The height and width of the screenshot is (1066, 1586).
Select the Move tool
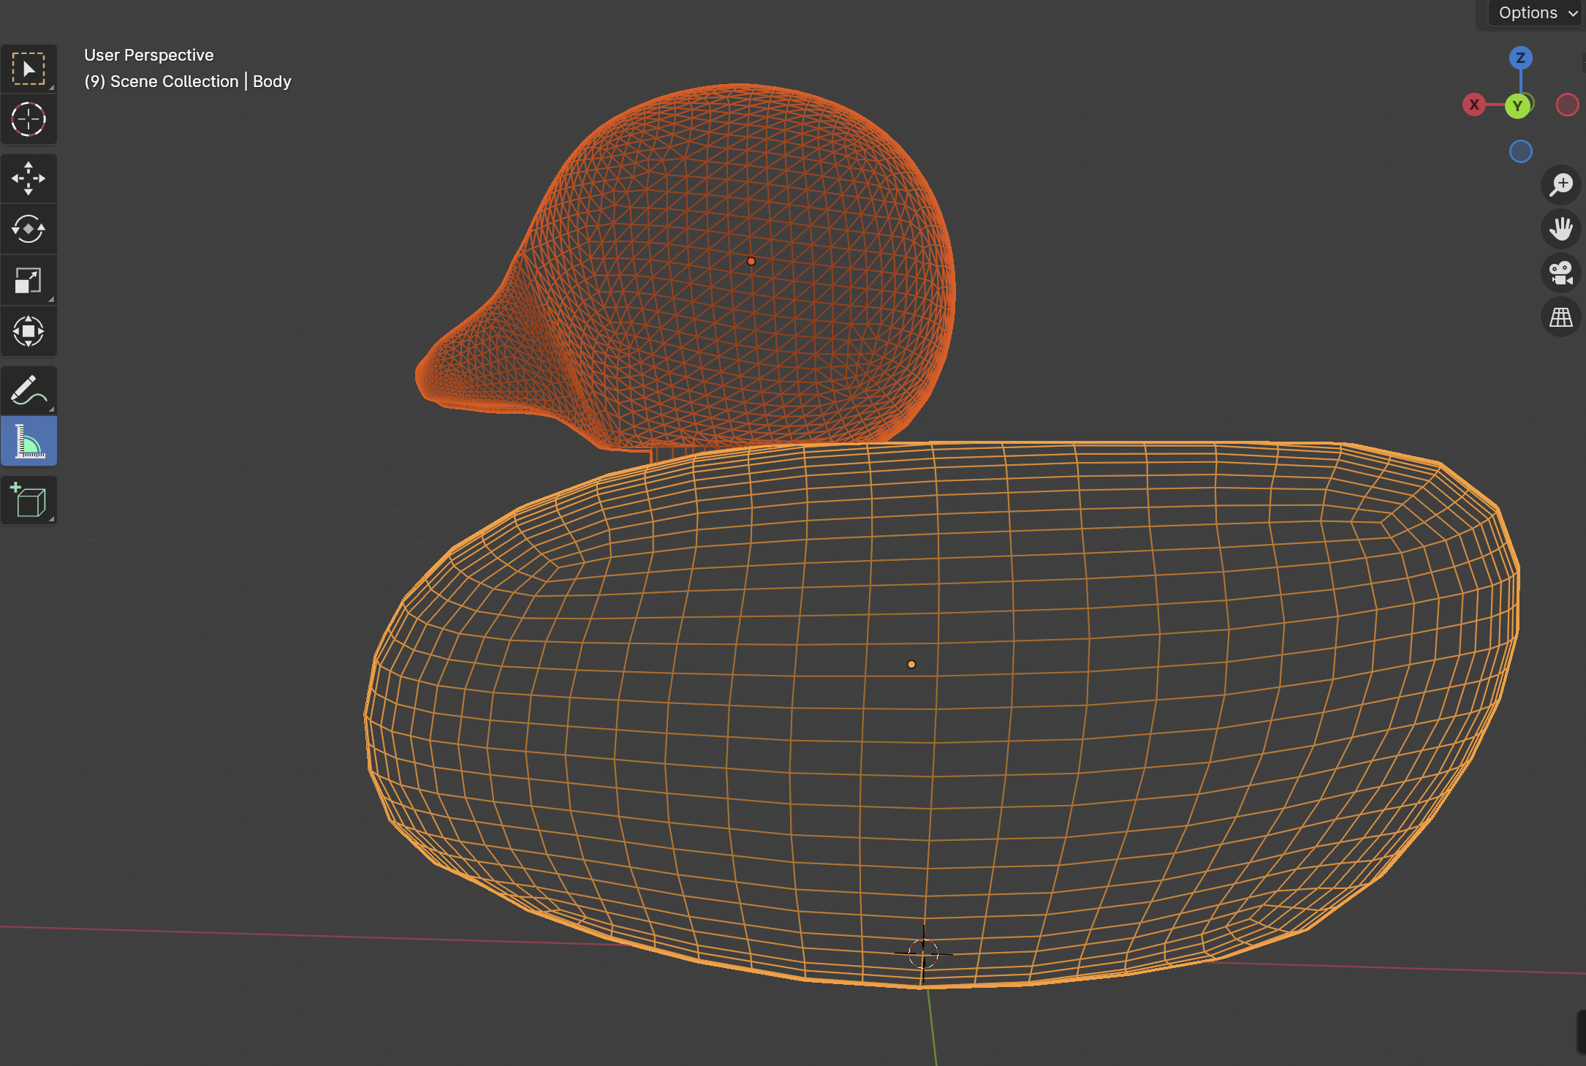point(29,178)
